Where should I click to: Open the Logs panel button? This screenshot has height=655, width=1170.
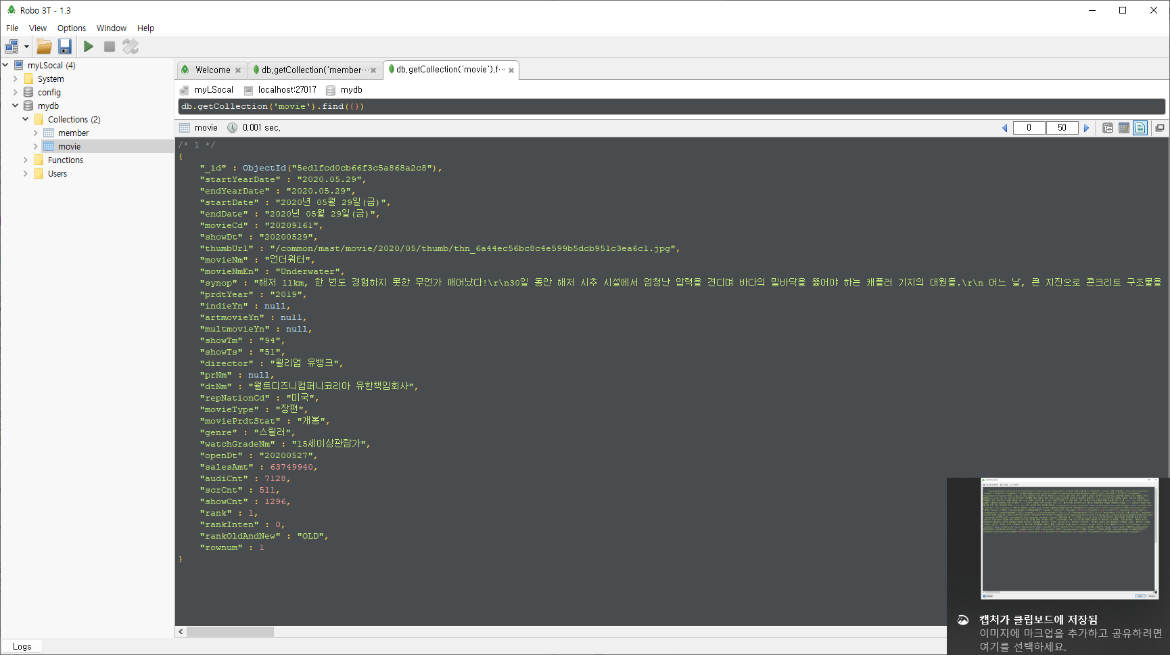pos(22,647)
